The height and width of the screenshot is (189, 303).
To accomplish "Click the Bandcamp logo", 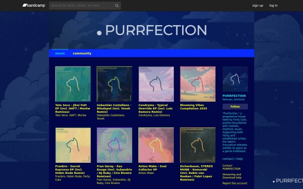I will (34, 6).
